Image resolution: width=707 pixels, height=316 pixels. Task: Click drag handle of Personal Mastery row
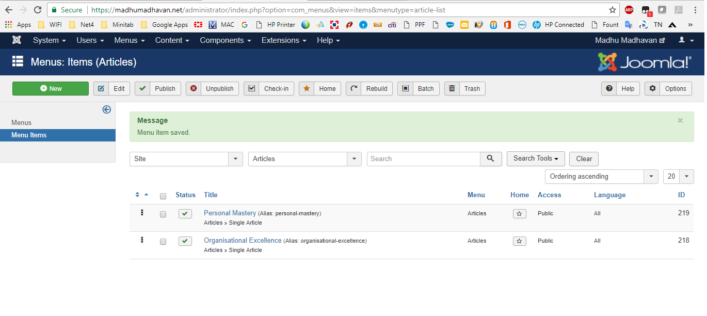[142, 212]
